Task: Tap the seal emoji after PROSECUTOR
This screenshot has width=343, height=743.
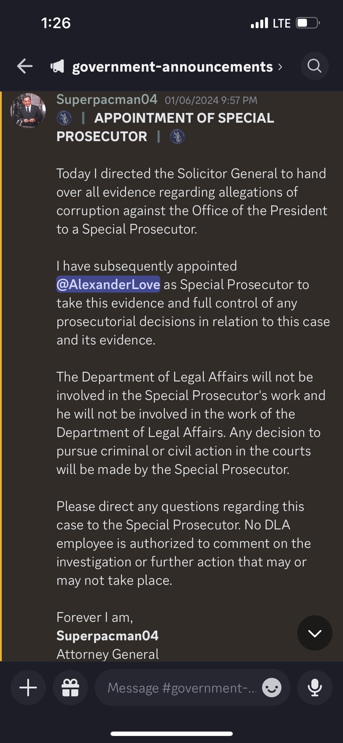Action: 177,136
